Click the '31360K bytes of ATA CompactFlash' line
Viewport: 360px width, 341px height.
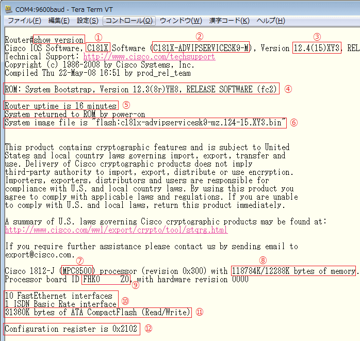97,312
